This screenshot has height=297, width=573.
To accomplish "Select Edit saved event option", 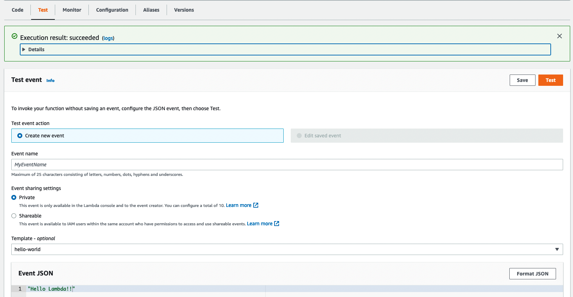I will pyautogui.click(x=427, y=136).
